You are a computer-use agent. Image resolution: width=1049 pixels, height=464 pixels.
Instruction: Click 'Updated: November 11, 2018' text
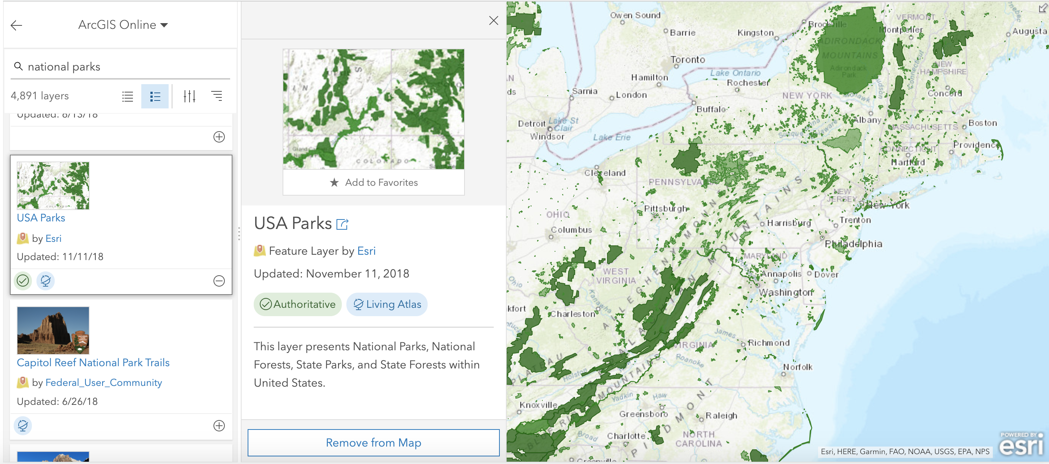pyautogui.click(x=332, y=274)
